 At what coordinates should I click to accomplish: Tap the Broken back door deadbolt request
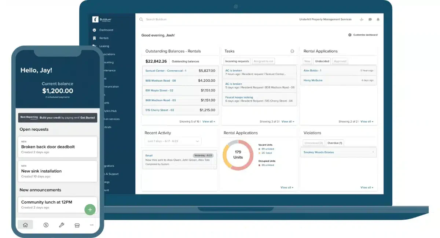pos(58,147)
